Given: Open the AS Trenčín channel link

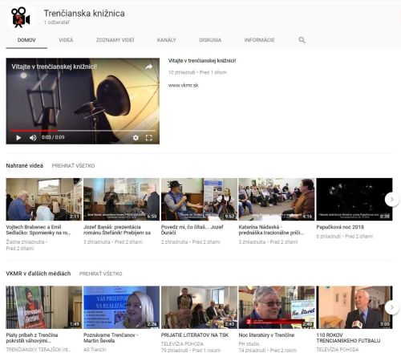Looking at the screenshot, I should [x=95, y=350].
